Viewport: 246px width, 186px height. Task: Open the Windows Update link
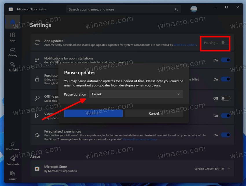click(185, 45)
